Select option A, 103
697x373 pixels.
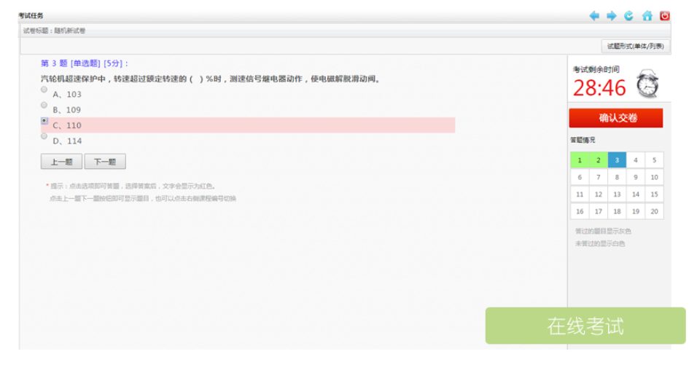tap(44, 90)
